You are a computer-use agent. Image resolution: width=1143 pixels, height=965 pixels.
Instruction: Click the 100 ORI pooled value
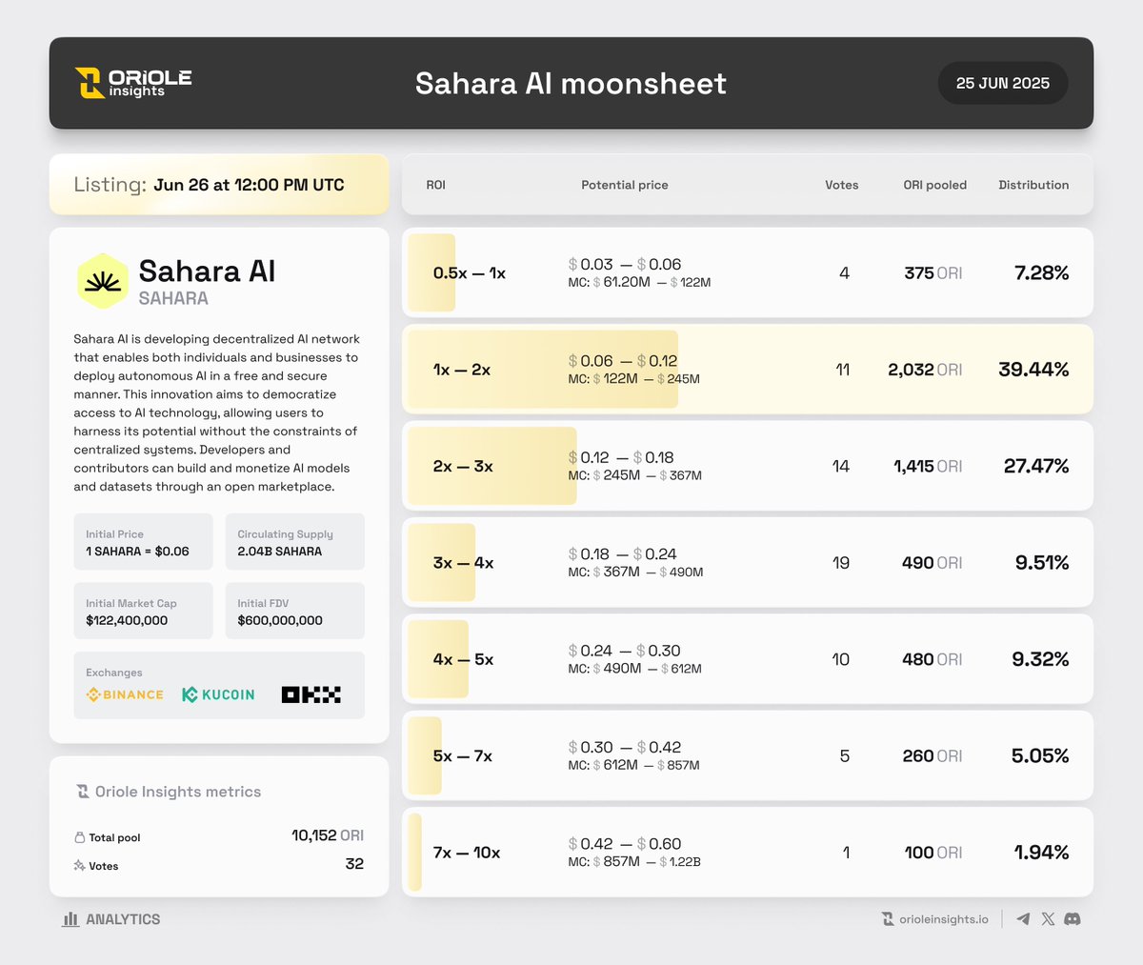point(933,853)
